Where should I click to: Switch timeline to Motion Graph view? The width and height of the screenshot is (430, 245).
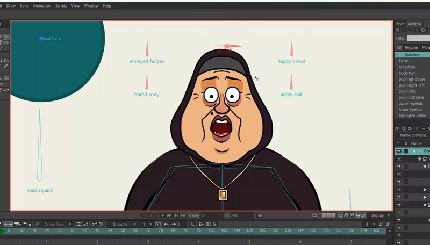(x=27, y=224)
